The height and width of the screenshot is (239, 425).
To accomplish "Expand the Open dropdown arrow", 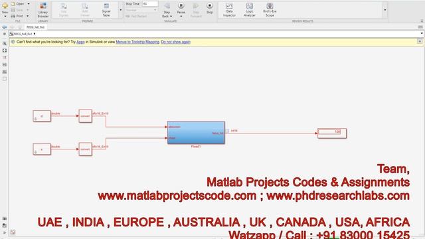I will click(x=29, y=4).
